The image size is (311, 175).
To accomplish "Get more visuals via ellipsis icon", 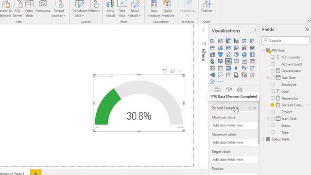I will click(220, 82).
